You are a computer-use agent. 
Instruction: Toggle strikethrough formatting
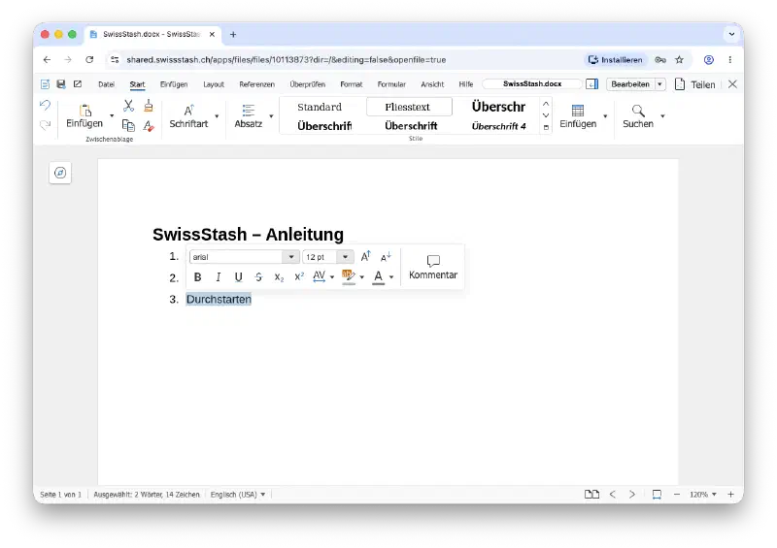(x=258, y=277)
